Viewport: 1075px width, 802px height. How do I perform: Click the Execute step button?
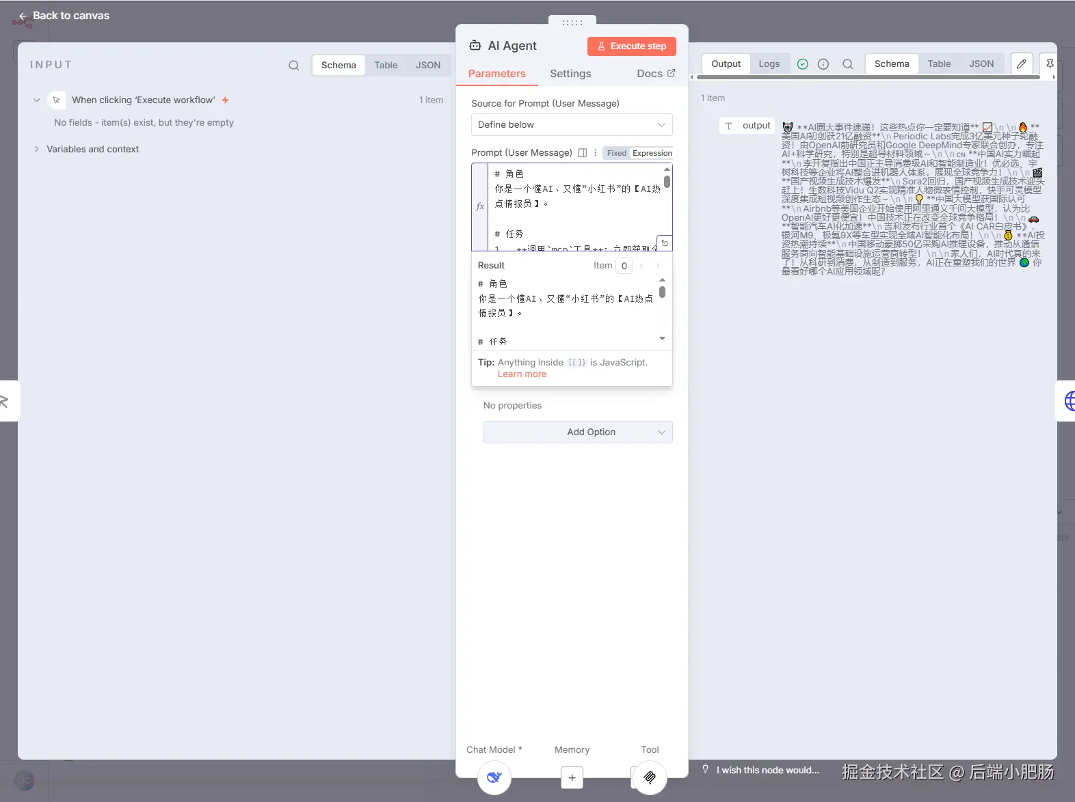point(632,46)
